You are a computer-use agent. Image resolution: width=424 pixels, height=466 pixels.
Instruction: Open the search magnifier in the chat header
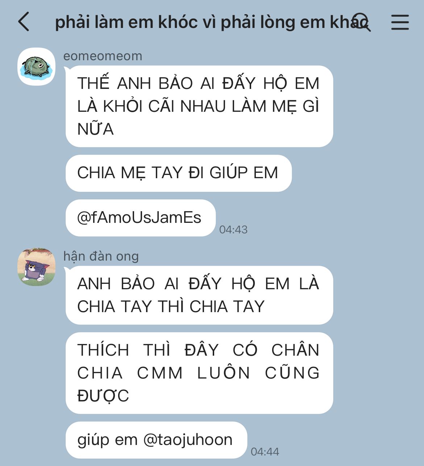(x=361, y=22)
